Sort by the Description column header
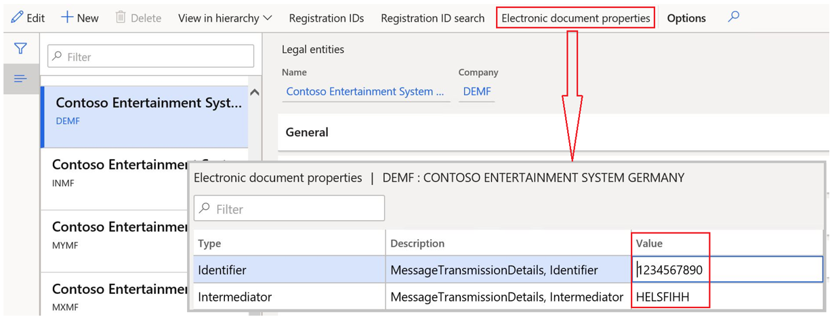The image size is (832, 317). click(x=508, y=243)
